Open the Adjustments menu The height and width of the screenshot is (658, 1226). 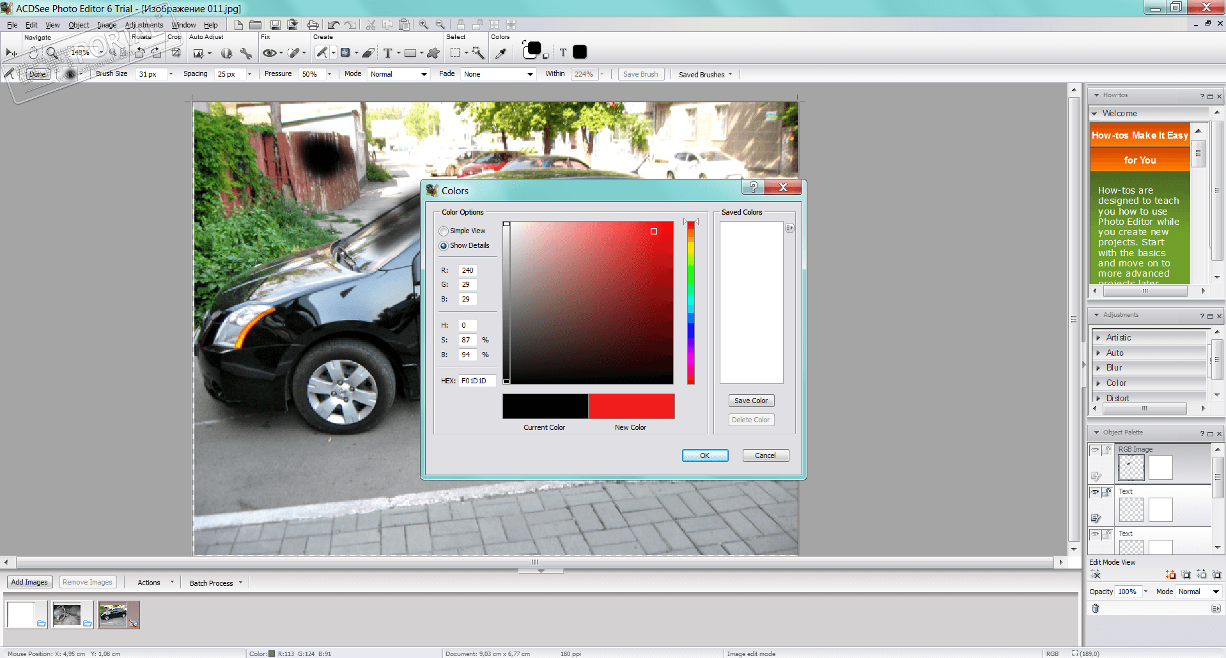[x=144, y=26]
